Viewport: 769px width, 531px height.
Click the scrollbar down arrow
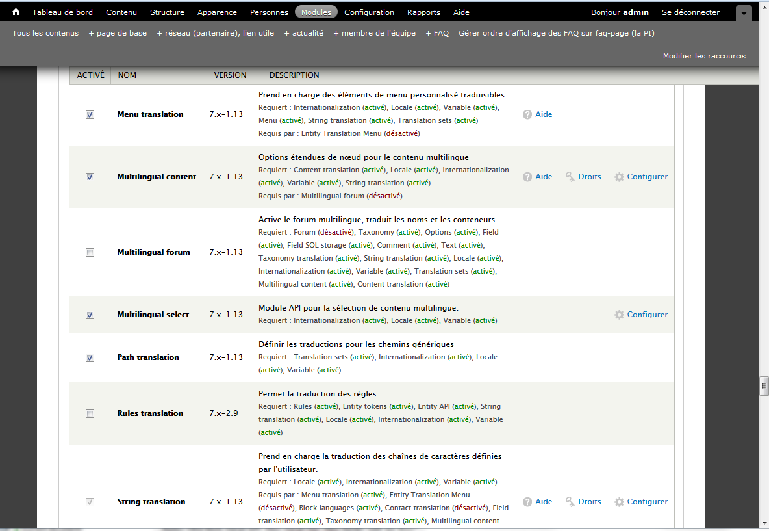[764, 522]
